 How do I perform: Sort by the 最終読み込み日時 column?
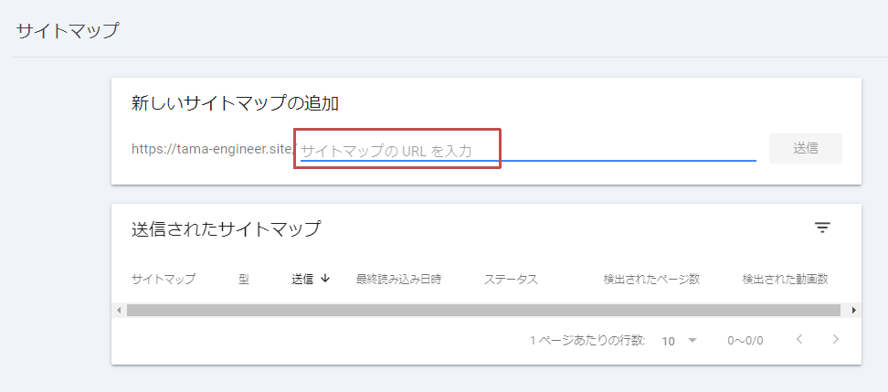click(x=398, y=280)
